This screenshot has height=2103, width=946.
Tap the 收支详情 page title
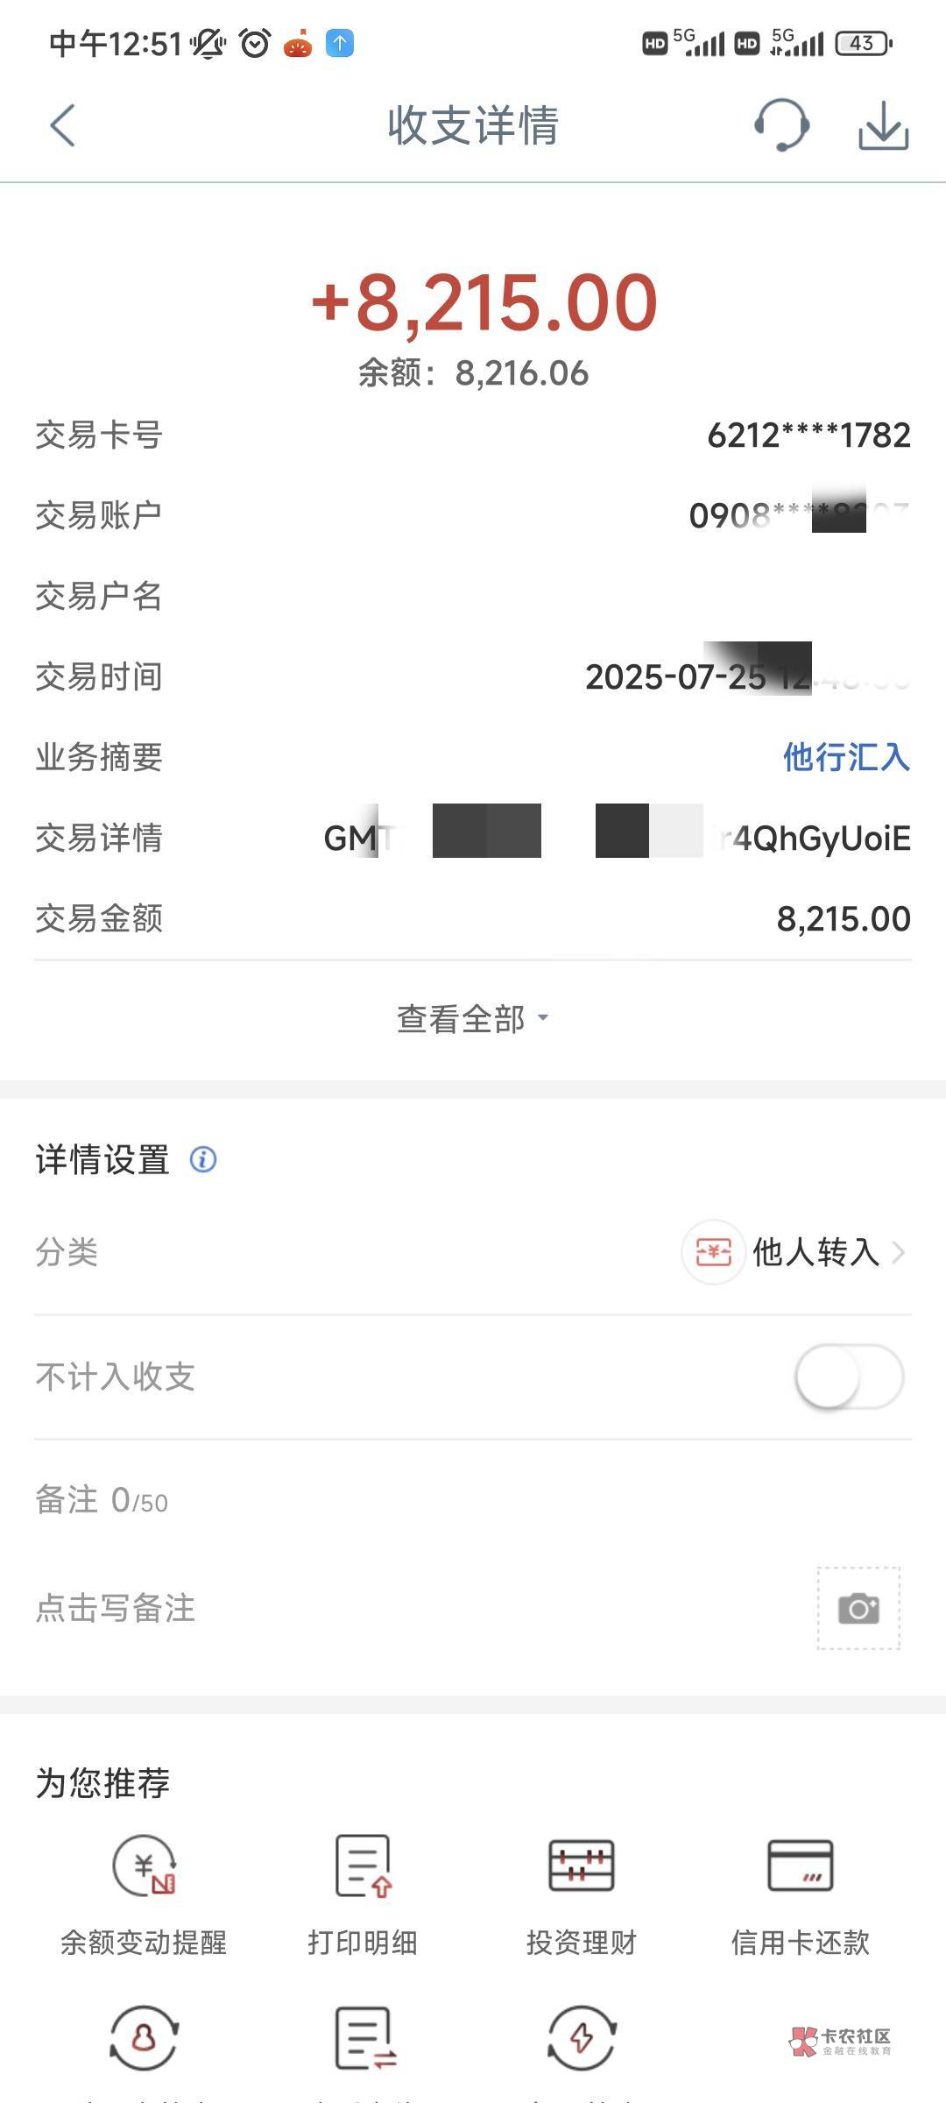(x=473, y=125)
